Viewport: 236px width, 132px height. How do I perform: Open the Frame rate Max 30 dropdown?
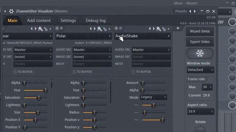point(207,87)
